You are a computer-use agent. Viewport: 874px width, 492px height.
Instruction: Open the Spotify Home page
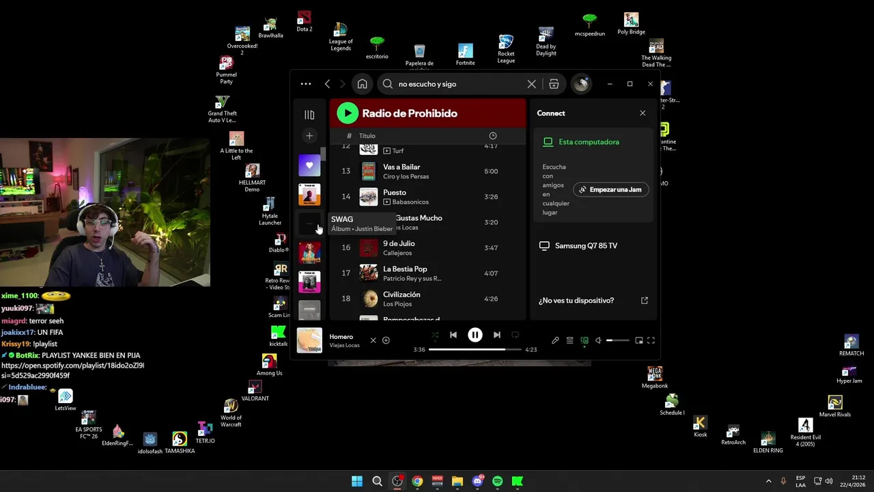(362, 84)
